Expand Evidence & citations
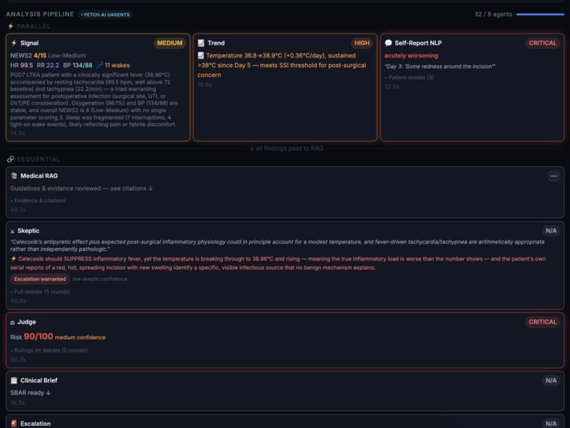The height and width of the screenshot is (428, 570). click(38, 200)
